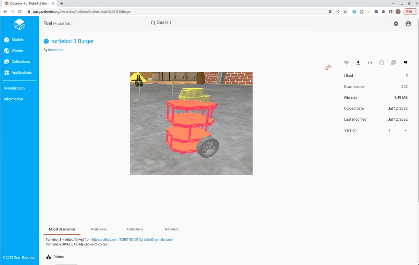This screenshot has height=265, width=419.
Task: Click the Downloaded count 202
Action: coord(404,86)
